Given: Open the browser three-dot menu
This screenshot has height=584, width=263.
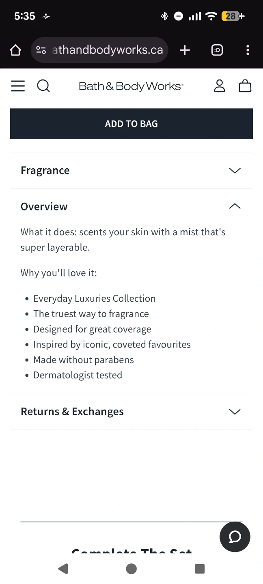Looking at the screenshot, I should [248, 50].
